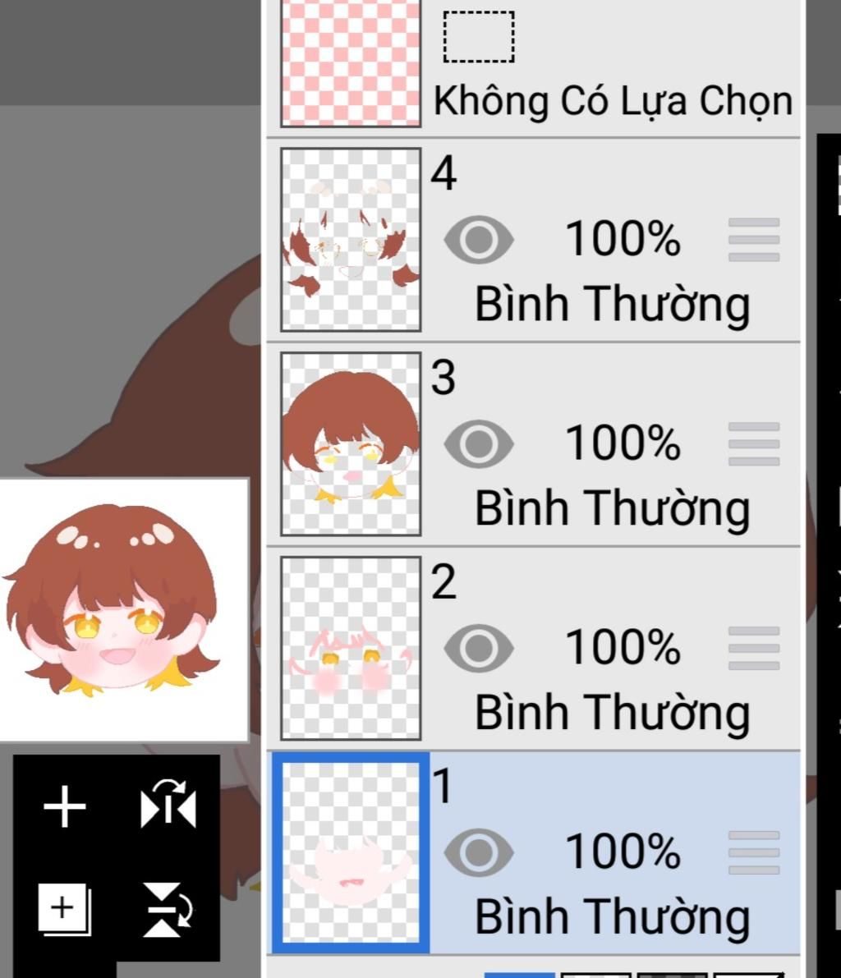Open blend mode Bình Thường of layer 3
The width and height of the screenshot is (841, 978).
tap(612, 508)
